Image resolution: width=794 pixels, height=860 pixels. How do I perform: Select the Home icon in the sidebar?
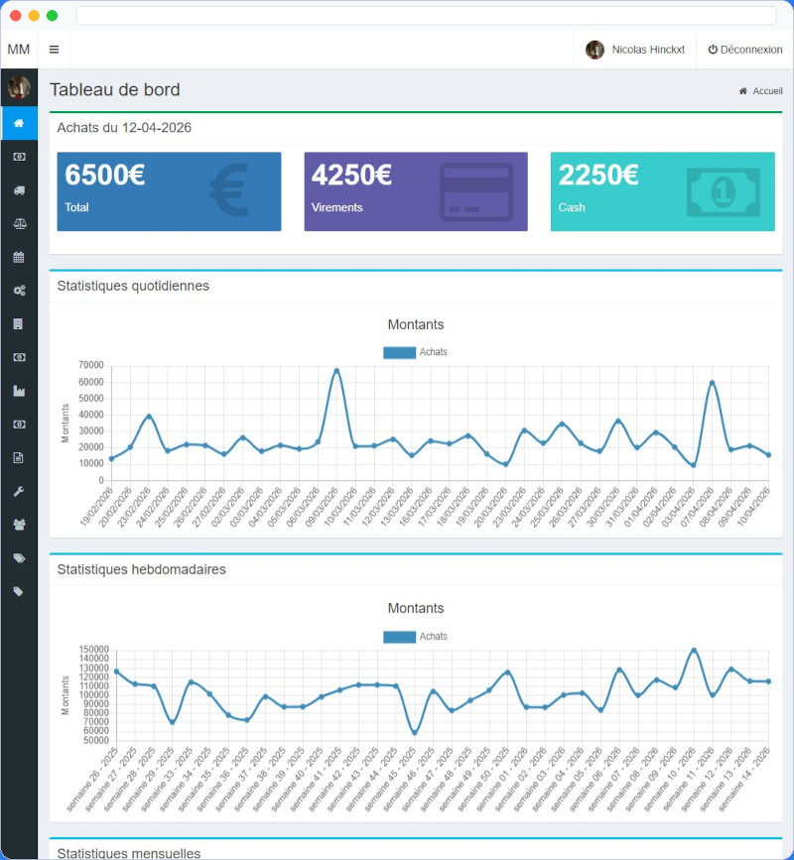point(20,123)
